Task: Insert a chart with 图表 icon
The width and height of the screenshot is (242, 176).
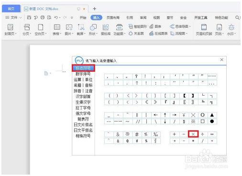Action: click(155, 26)
